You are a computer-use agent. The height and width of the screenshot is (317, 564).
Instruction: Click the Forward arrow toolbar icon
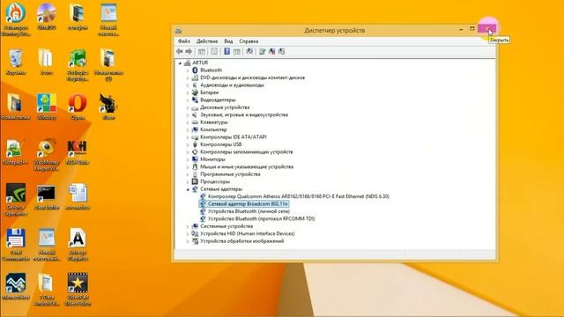[189, 51]
